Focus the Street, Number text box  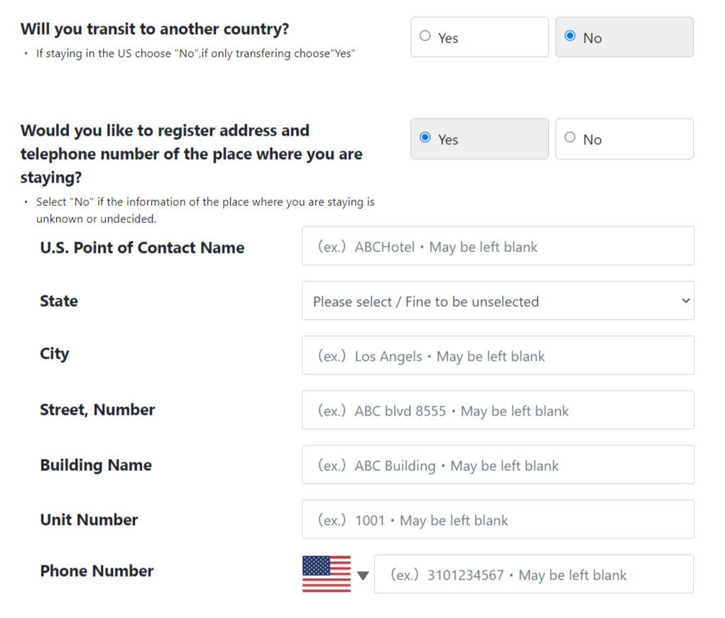[x=498, y=411]
